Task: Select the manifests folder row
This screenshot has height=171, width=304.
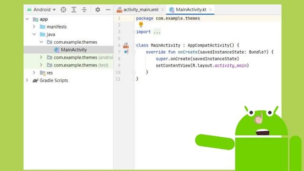Action: click(68, 27)
